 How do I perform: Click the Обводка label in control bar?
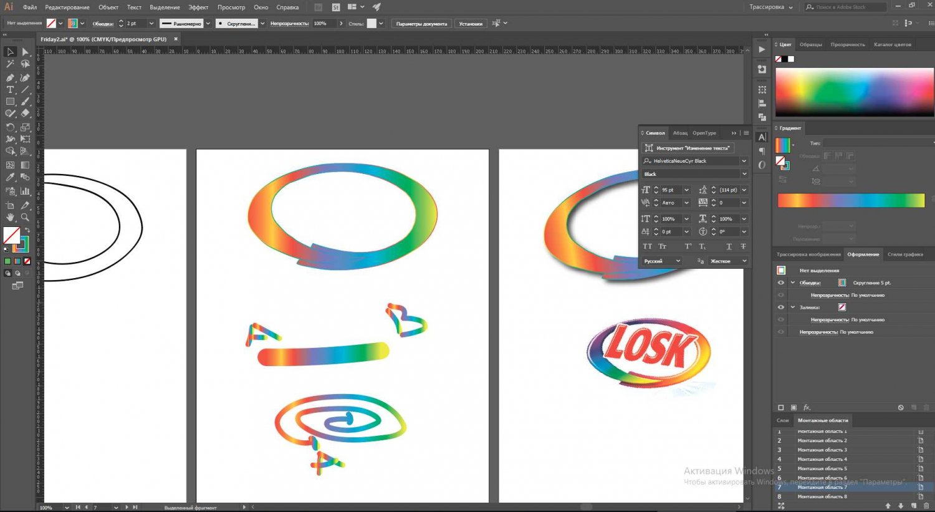103,24
